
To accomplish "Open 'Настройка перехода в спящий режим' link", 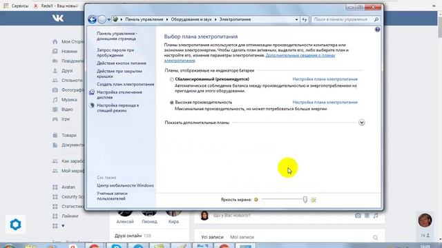I will (x=117, y=108).
